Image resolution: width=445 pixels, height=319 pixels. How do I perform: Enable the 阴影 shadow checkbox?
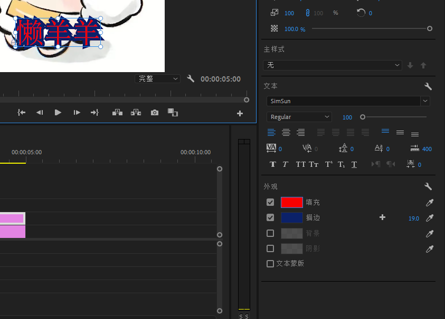pyautogui.click(x=270, y=248)
